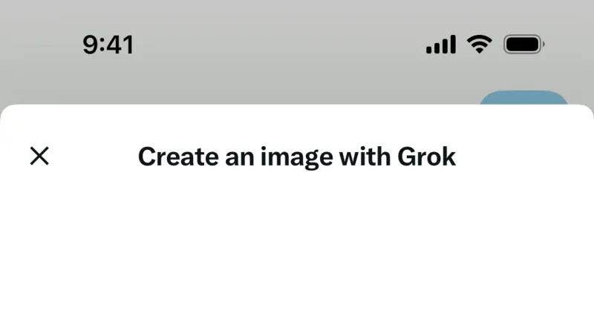This screenshot has width=594, height=334.
Task: Tap the tallest bar of the signal icon
Action: [x=452, y=45]
